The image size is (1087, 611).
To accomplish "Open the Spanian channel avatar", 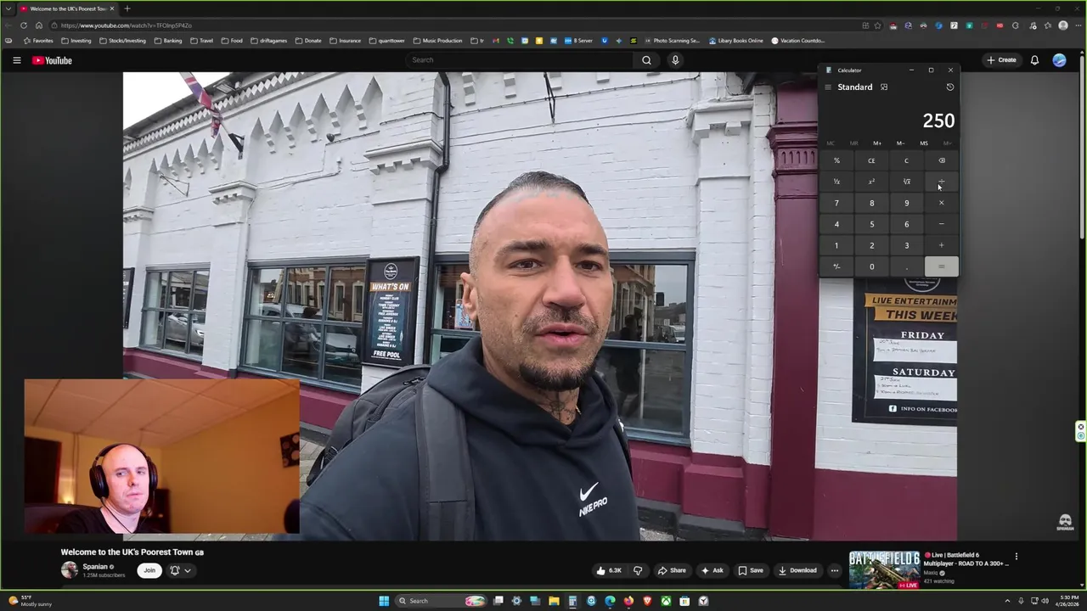I will click(69, 570).
